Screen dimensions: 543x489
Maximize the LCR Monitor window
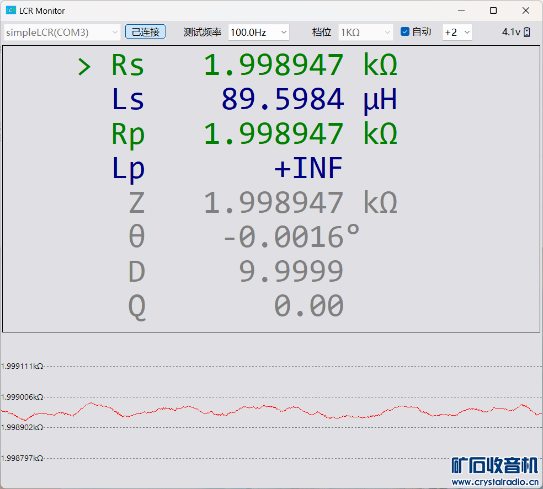(493, 10)
